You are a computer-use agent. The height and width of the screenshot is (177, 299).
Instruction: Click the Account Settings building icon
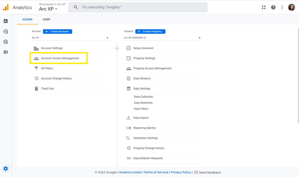point(36,48)
